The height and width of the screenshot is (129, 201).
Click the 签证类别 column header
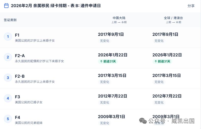[10, 20]
